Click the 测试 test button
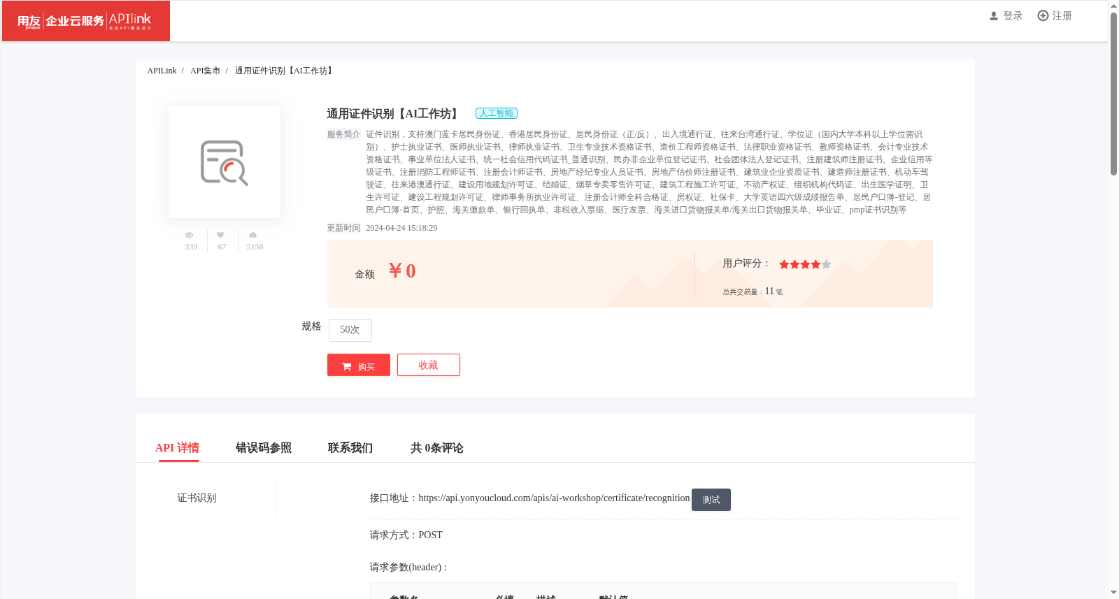This screenshot has width=1119, height=599. pos(711,500)
